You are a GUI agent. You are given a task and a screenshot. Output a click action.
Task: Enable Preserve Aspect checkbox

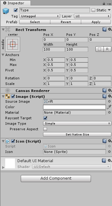45,129
